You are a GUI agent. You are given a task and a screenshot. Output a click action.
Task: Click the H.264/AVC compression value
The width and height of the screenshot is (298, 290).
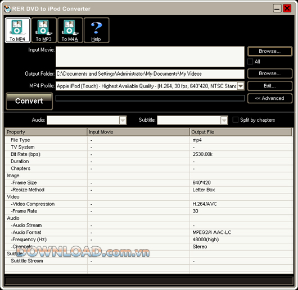pos(205,204)
